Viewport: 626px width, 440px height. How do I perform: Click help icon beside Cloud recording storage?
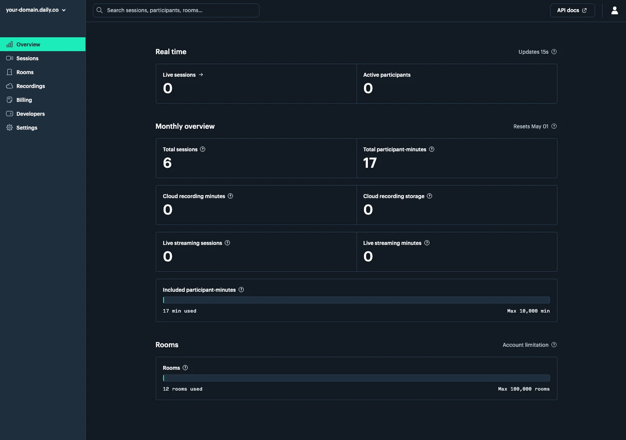coord(429,196)
